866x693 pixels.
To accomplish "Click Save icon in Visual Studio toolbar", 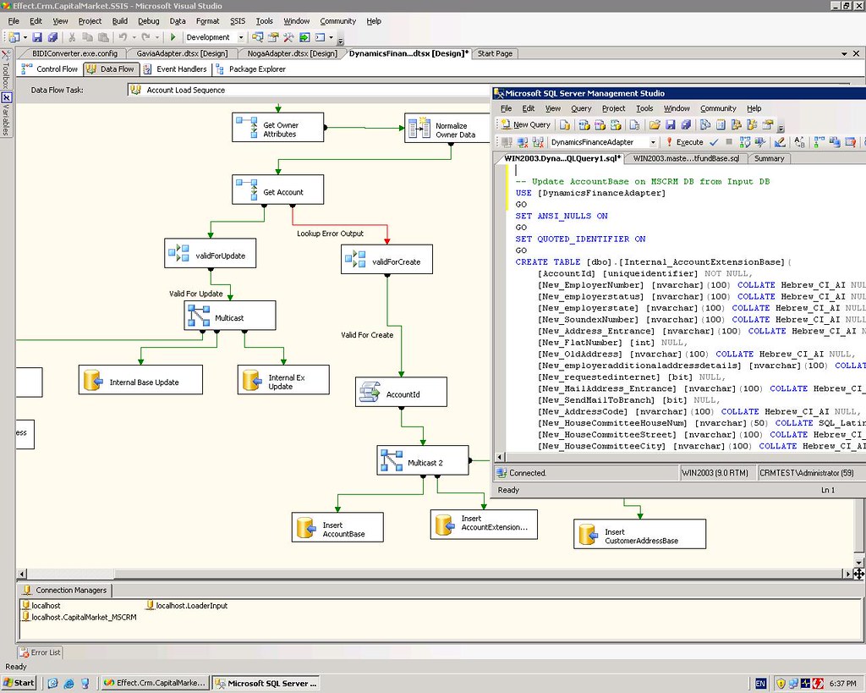I will click(38, 37).
